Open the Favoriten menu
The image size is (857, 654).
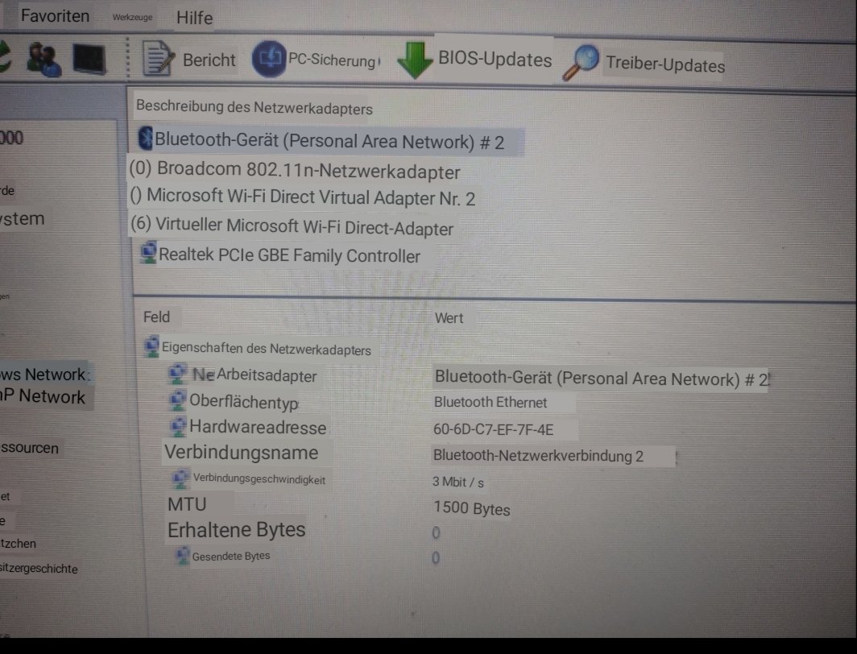pyautogui.click(x=55, y=16)
